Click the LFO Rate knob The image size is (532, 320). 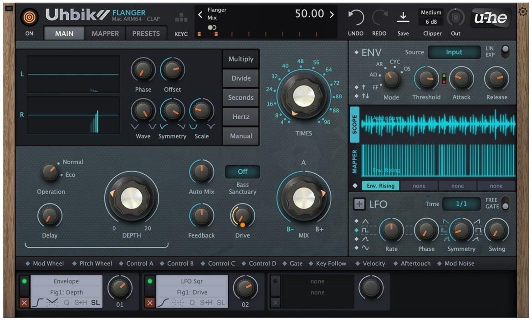tap(391, 230)
